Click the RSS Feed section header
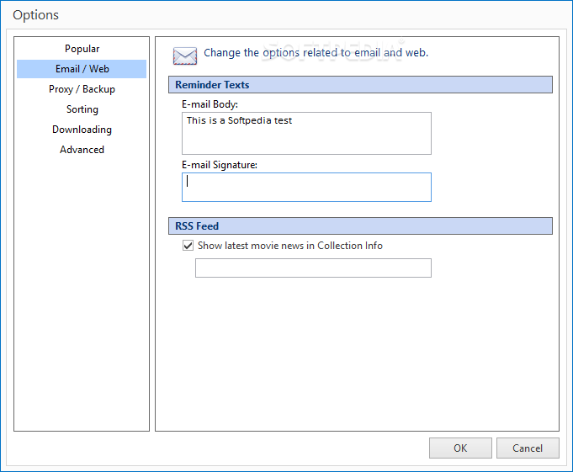The height and width of the screenshot is (472, 573). 360,226
